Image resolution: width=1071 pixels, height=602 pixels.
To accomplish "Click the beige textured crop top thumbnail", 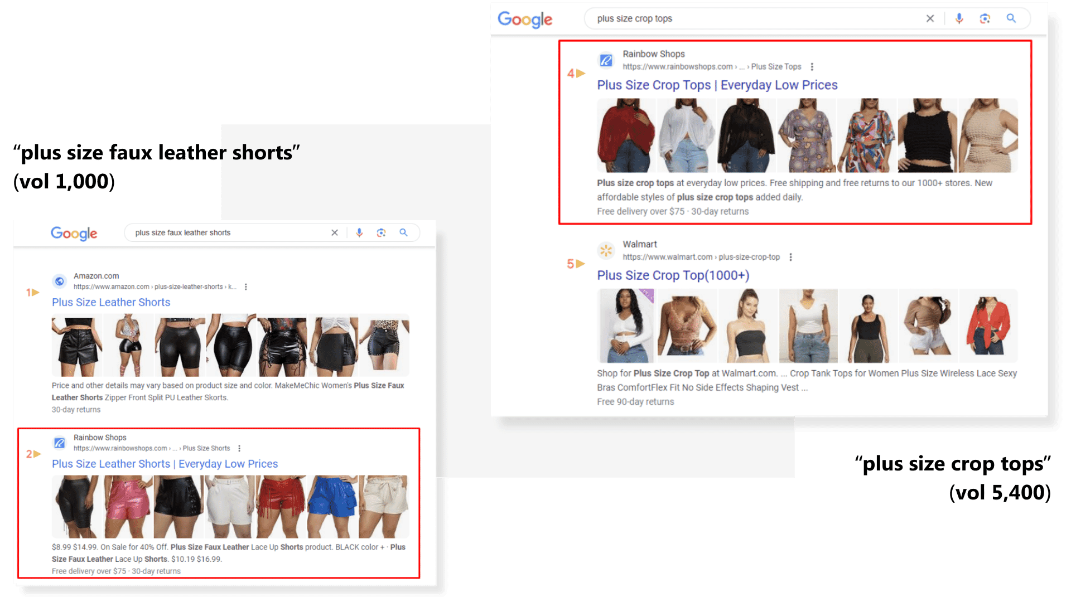I will pos(988,135).
